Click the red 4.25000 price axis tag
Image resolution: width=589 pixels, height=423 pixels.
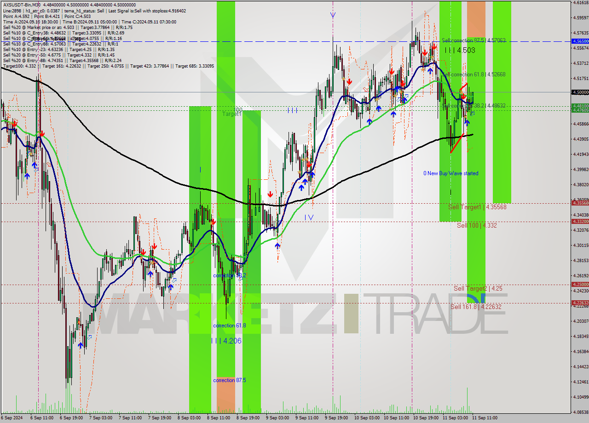click(x=580, y=284)
